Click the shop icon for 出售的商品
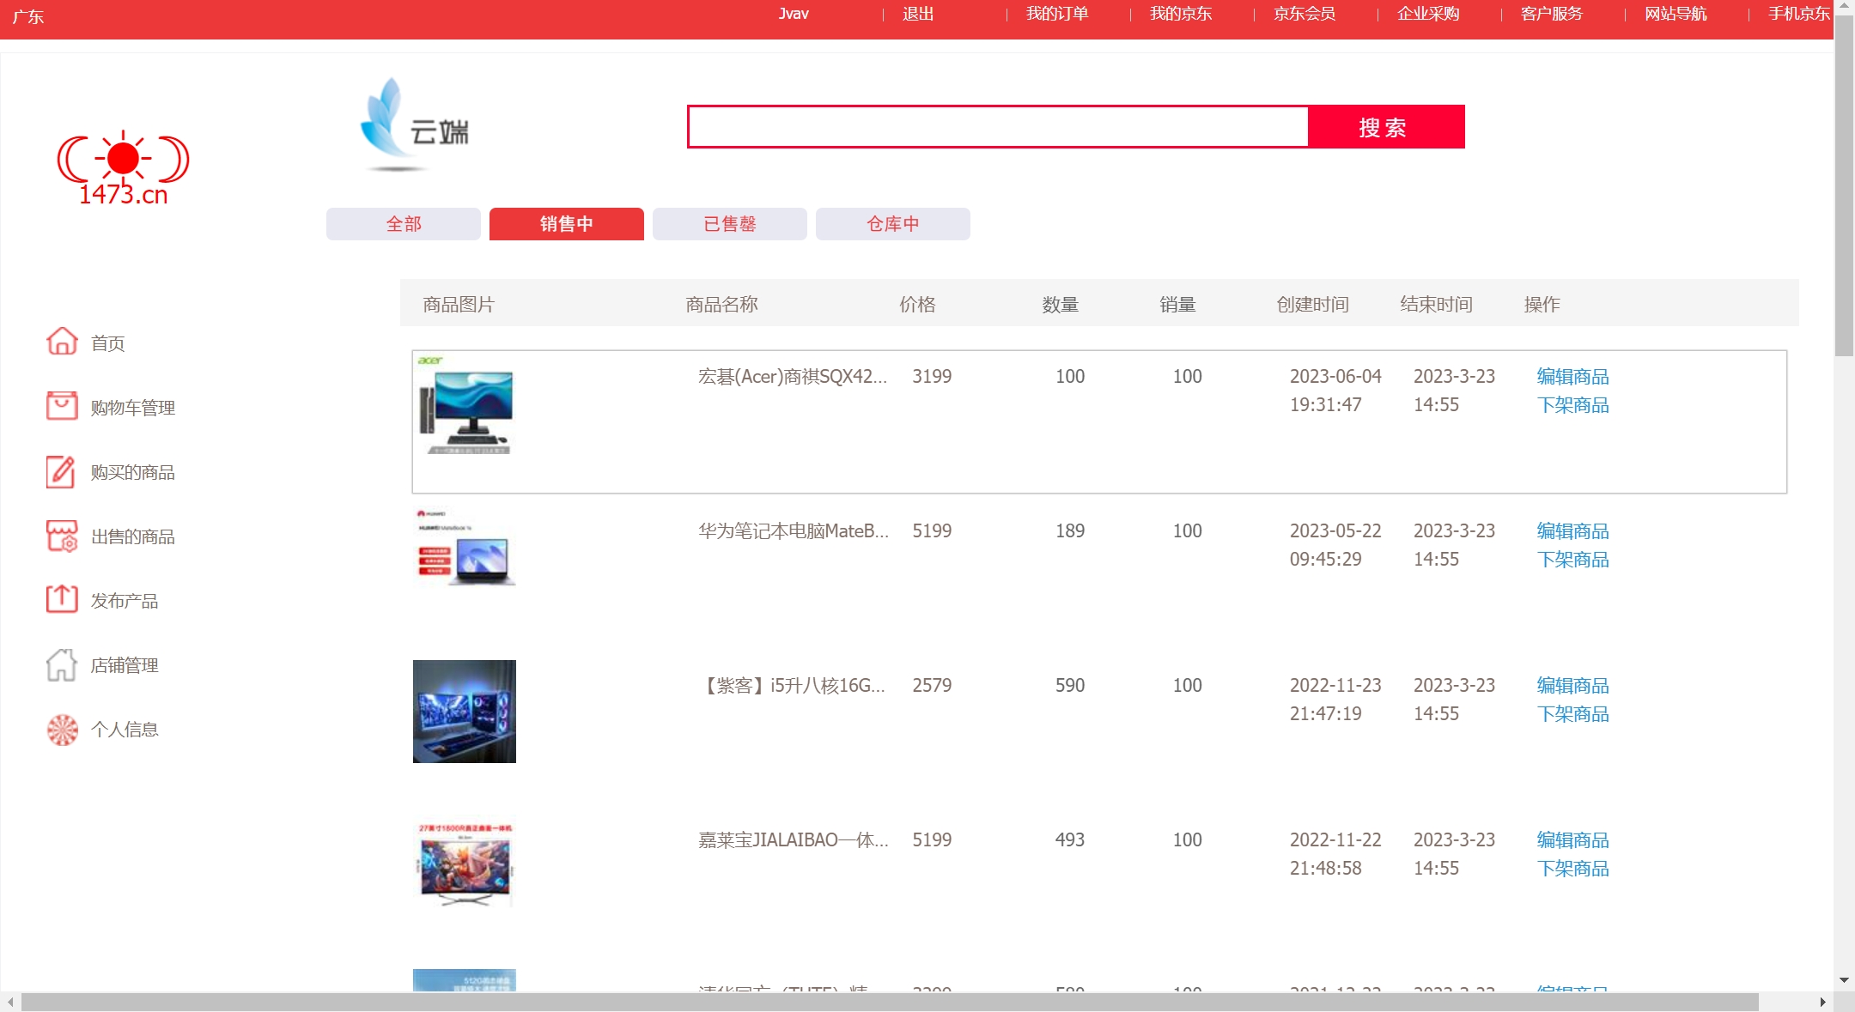 pyautogui.click(x=62, y=536)
